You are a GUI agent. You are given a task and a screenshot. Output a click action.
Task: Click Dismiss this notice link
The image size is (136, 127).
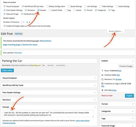point(30,45)
